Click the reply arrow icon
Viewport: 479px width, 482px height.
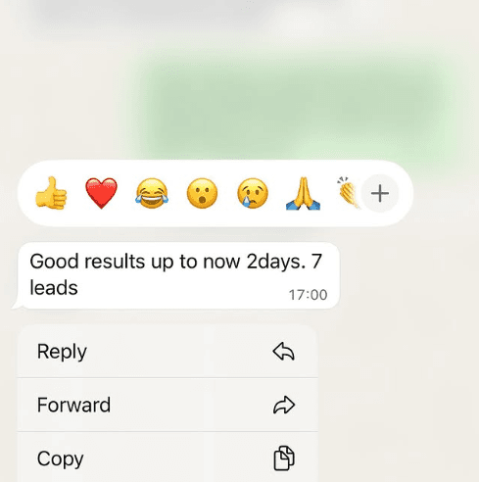pyautogui.click(x=284, y=352)
